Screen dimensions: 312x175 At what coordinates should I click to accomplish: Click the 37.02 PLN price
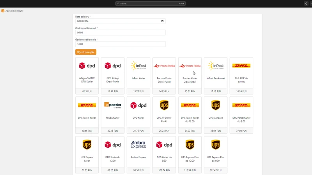[x=241, y=131]
